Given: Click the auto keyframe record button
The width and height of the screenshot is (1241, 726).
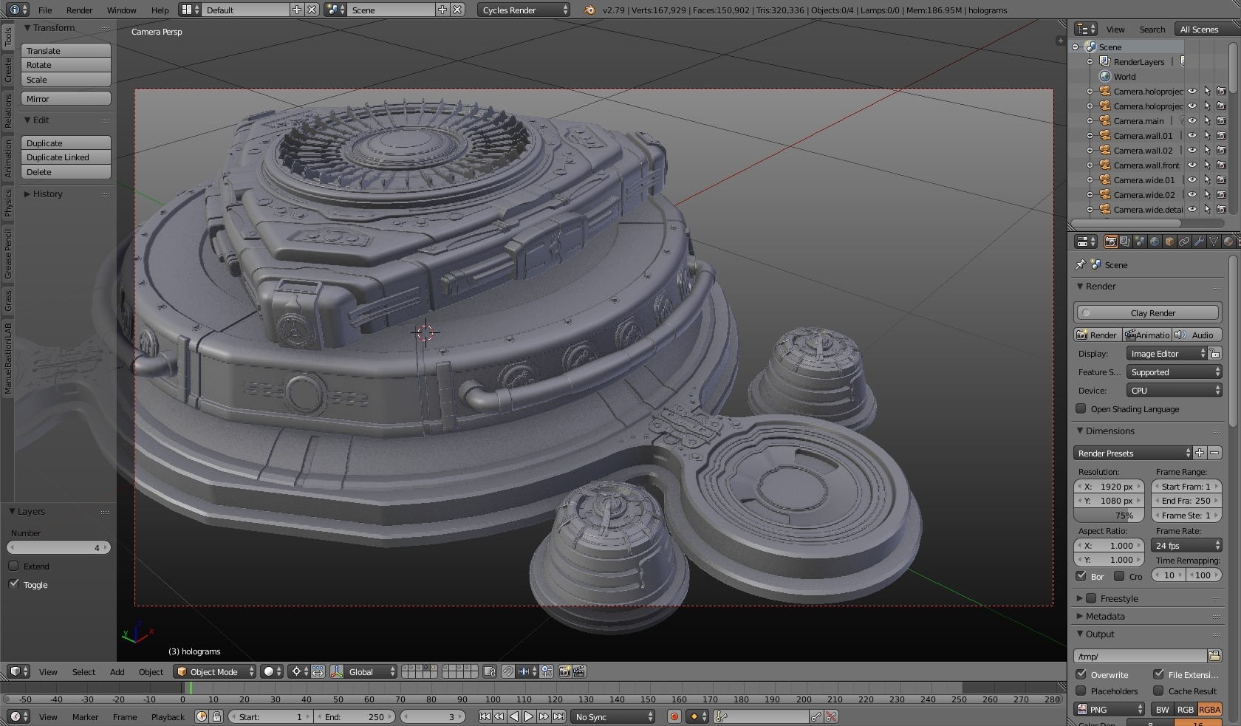Looking at the screenshot, I should [x=674, y=716].
